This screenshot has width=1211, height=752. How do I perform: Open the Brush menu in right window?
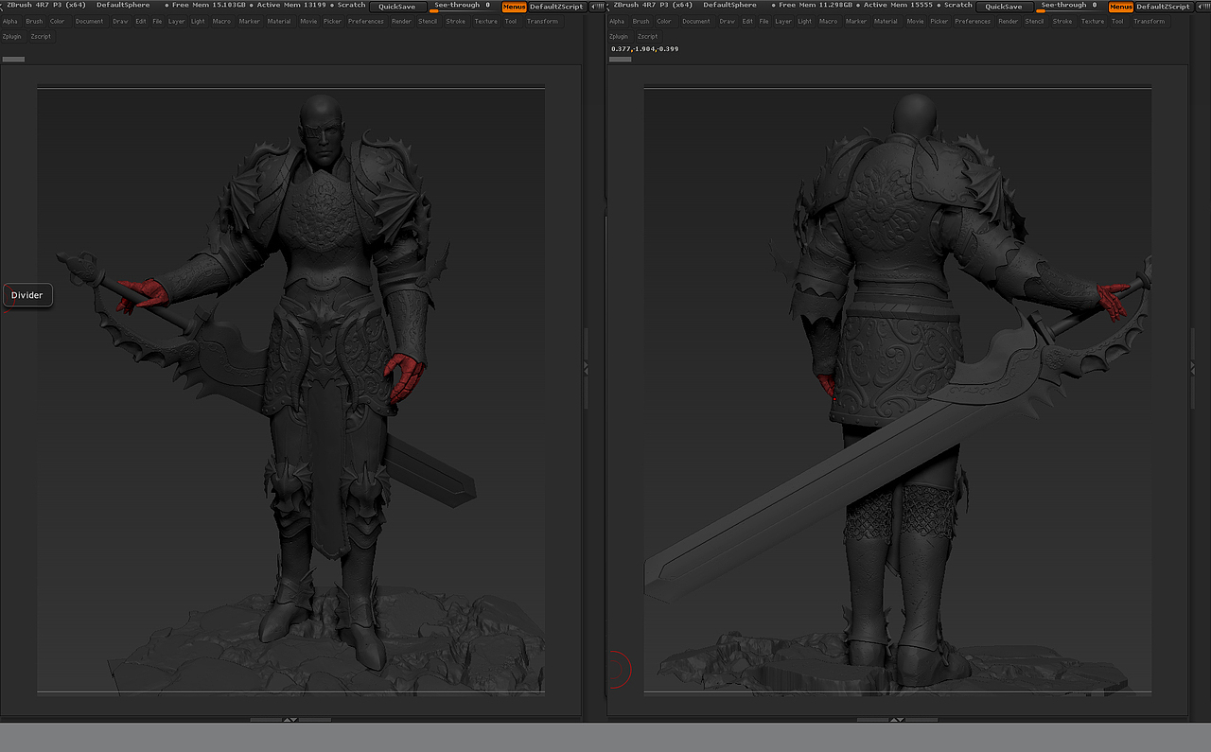click(x=641, y=21)
